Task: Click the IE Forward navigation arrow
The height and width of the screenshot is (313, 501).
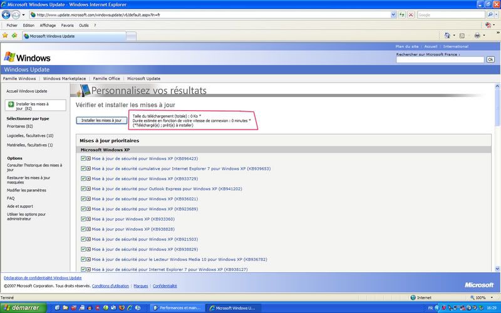Action: pyautogui.click(x=15, y=14)
